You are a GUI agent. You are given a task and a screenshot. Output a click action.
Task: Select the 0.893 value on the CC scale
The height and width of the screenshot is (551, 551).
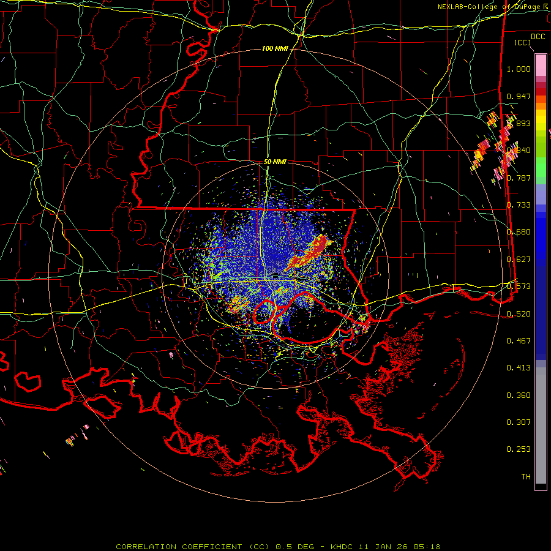click(519, 123)
